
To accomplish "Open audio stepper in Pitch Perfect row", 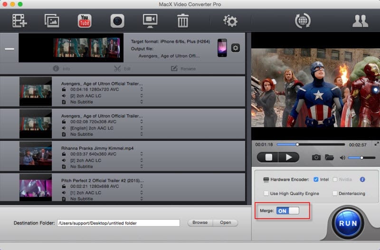I will click(x=142, y=193).
